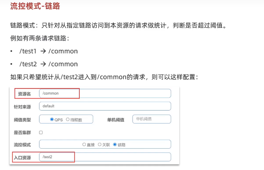
Task: Select the QPS radio button
Action: (x=52, y=119)
